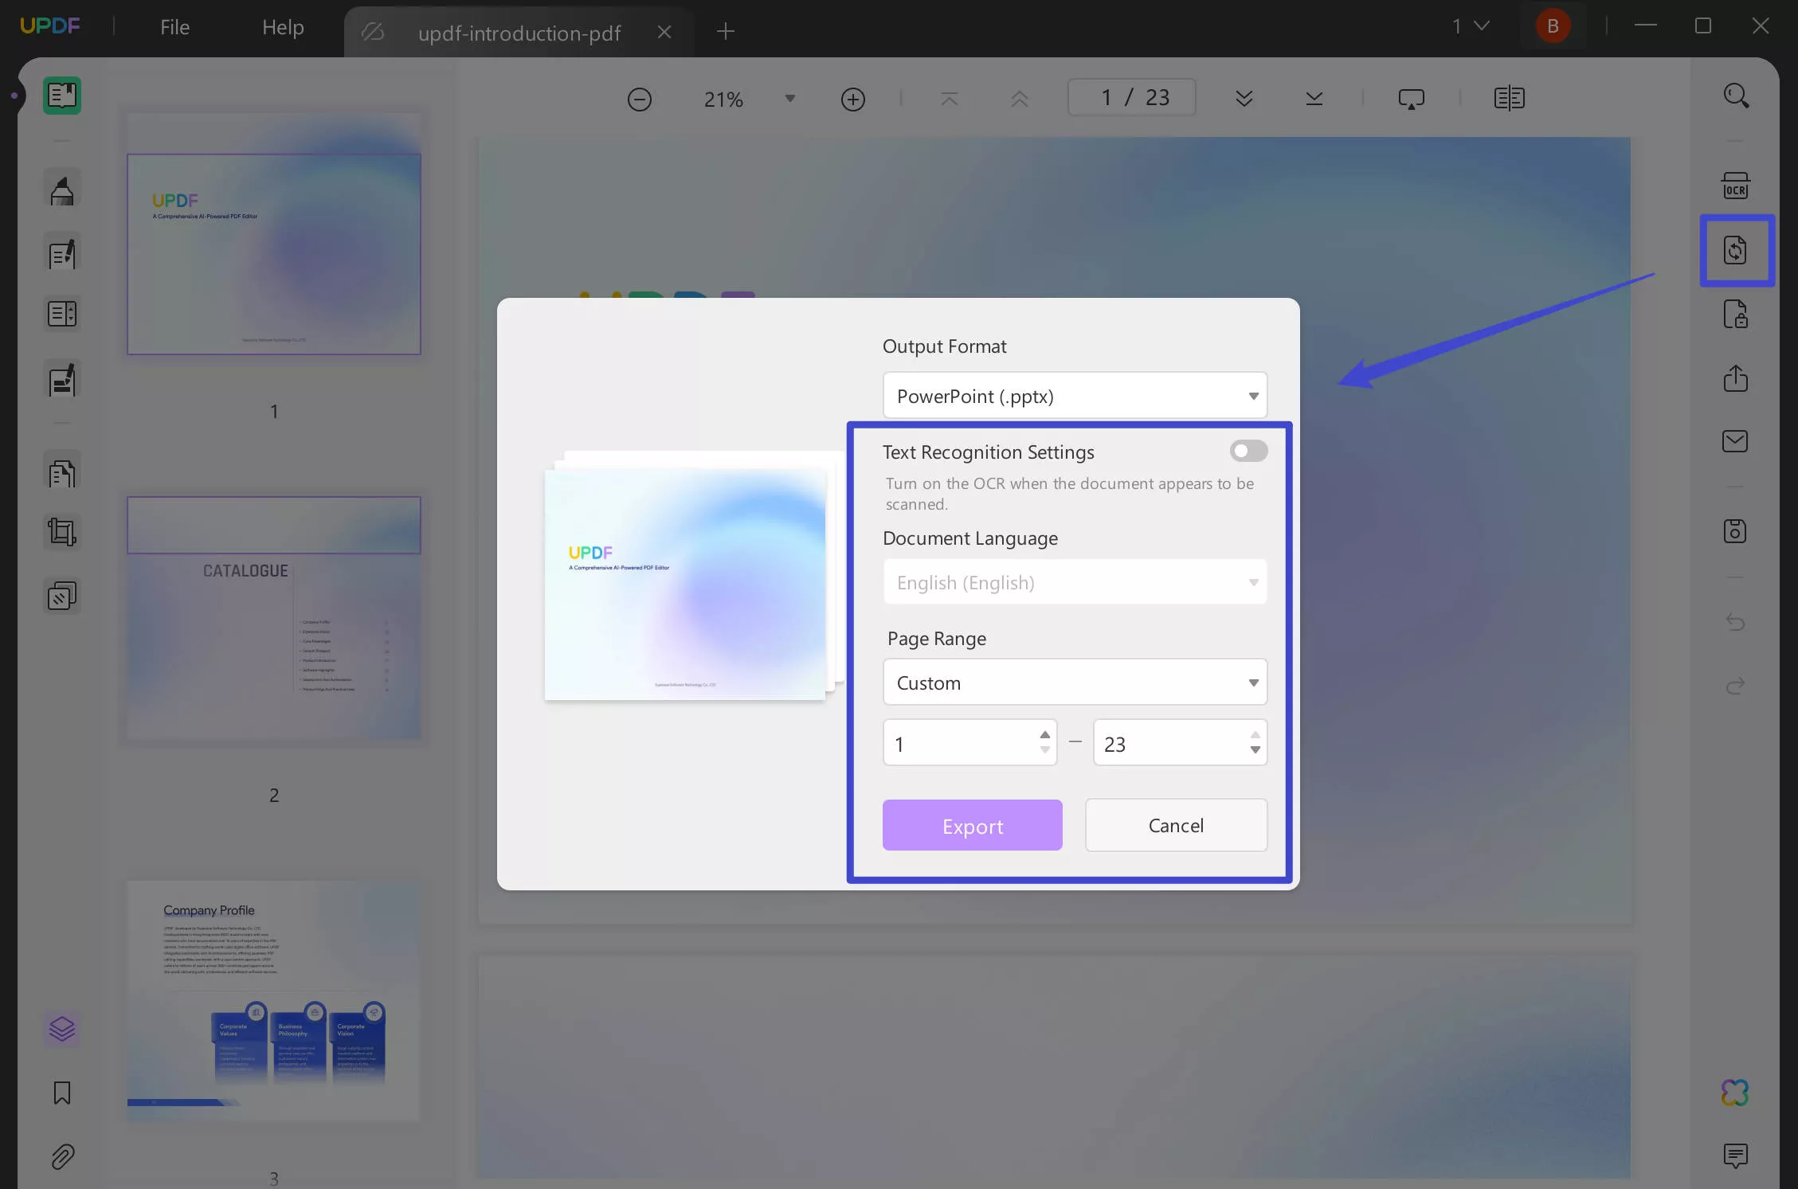Open the Help menu
Image resolution: width=1798 pixels, height=1189 pixels.
pyautogui.click(x=283, y=27)
